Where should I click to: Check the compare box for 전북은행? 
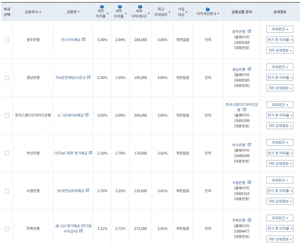(7, 228)
